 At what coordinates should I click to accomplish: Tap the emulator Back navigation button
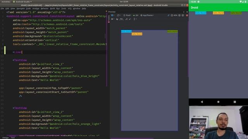[202, 102]
